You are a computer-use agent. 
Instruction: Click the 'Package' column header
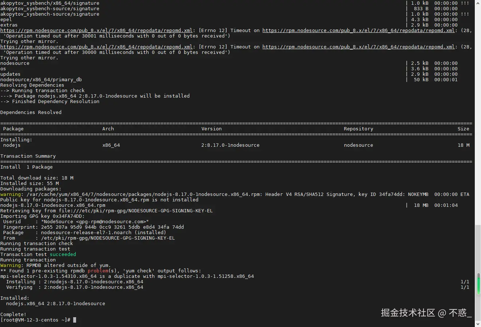[13, 129]
